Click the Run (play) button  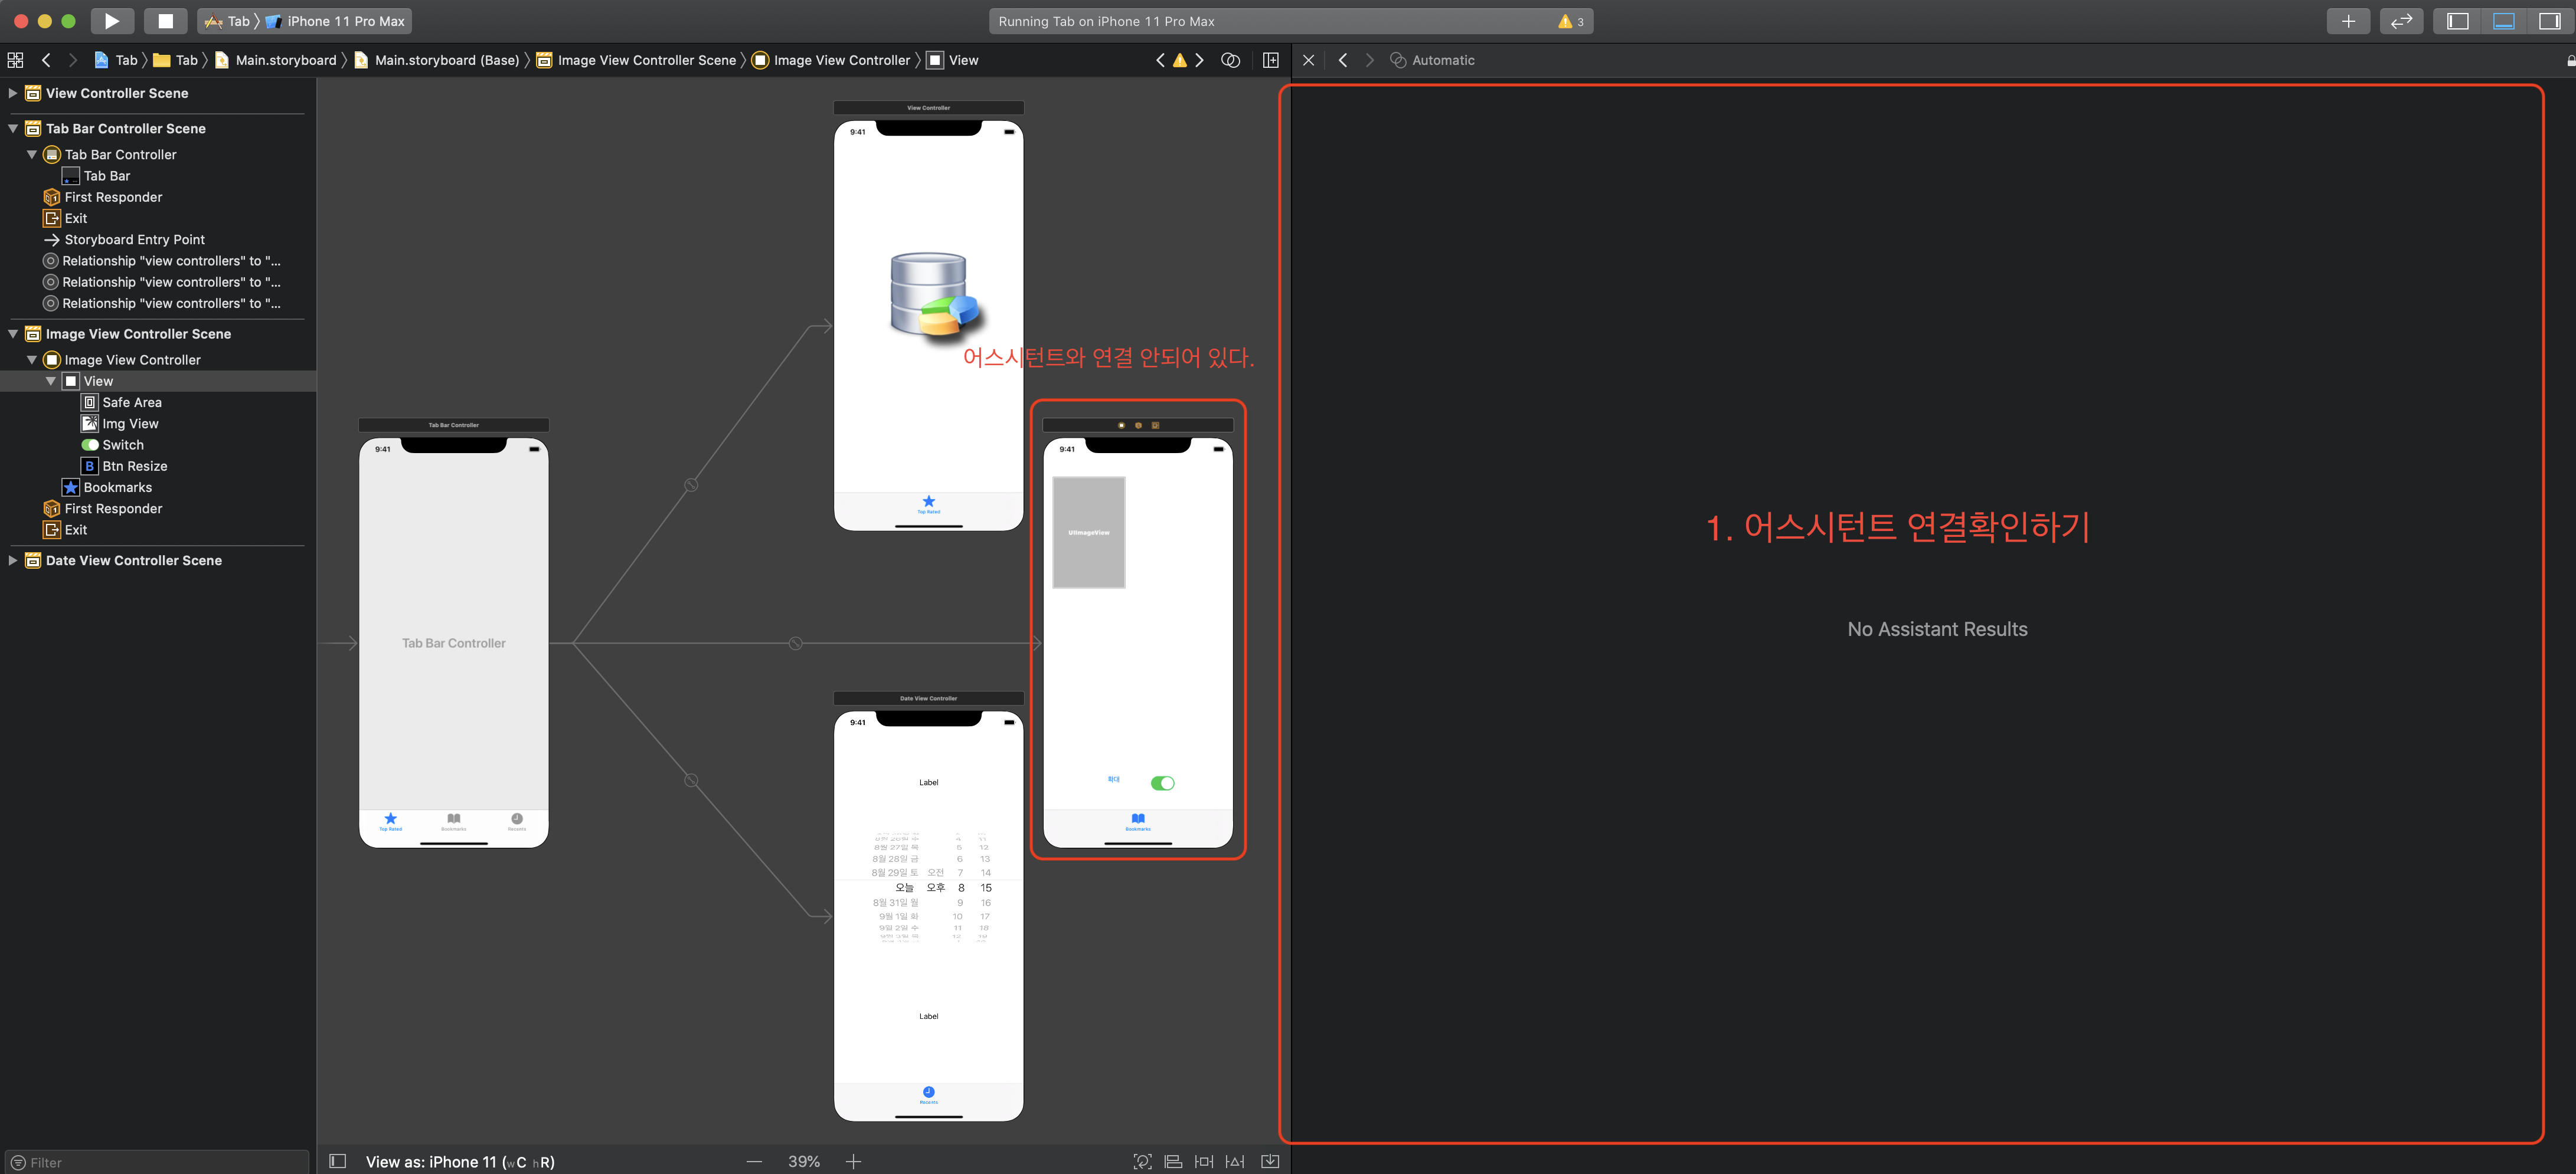click(112, 21)
